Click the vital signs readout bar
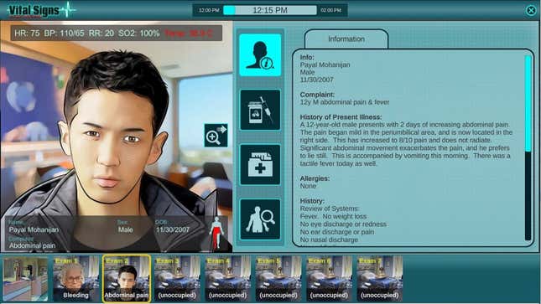Screen dimensions: 541x304 coord(117,33)
